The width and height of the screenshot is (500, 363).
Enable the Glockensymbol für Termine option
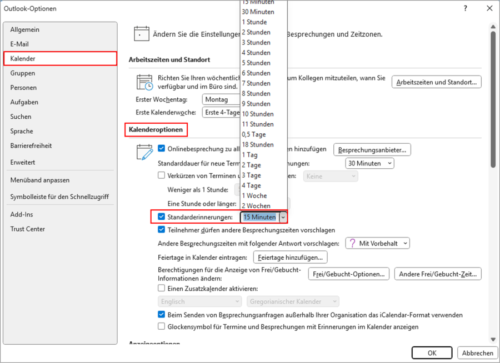click(x=161, y=326)
